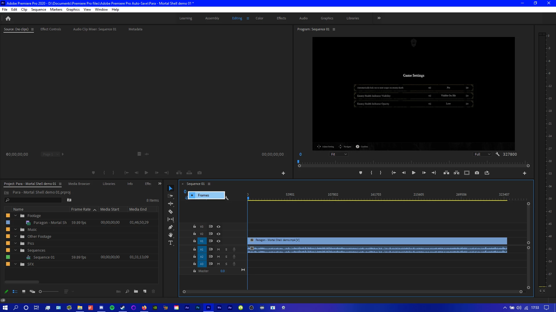Open the Full playback resolution dropdown

click(482, 154)
